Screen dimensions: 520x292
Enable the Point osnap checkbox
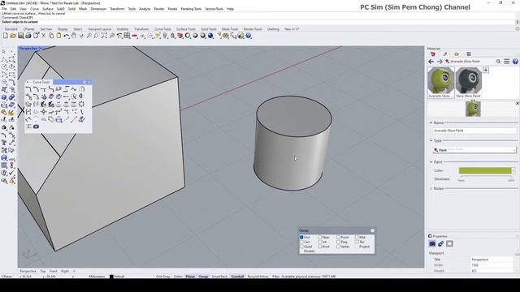[x=338, y=238]
